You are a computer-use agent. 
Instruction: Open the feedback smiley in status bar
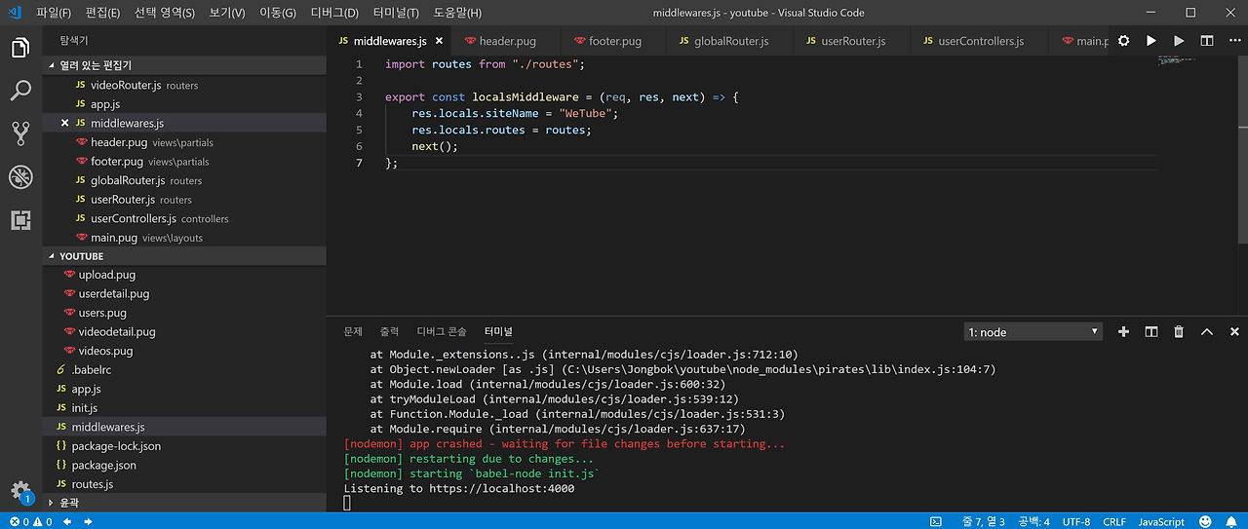[x=1205, y=522]
